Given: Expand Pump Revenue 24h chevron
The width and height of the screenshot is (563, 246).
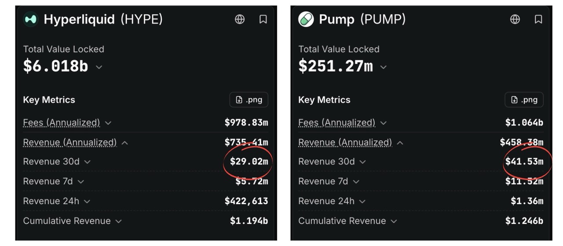Looking at the screenshot, I should (x=362, y=202).
